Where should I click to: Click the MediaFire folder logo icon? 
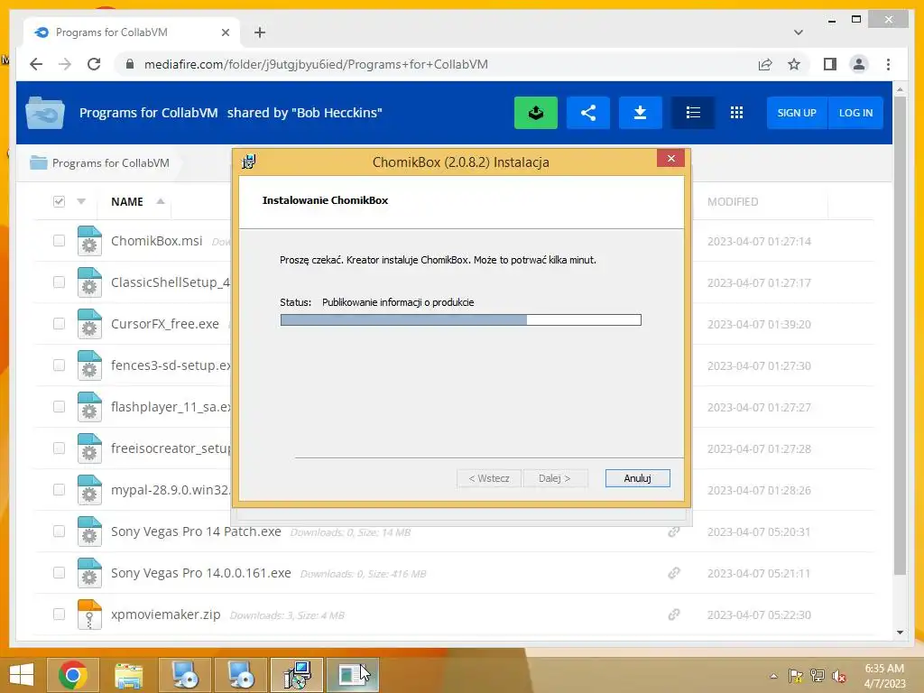45,113
